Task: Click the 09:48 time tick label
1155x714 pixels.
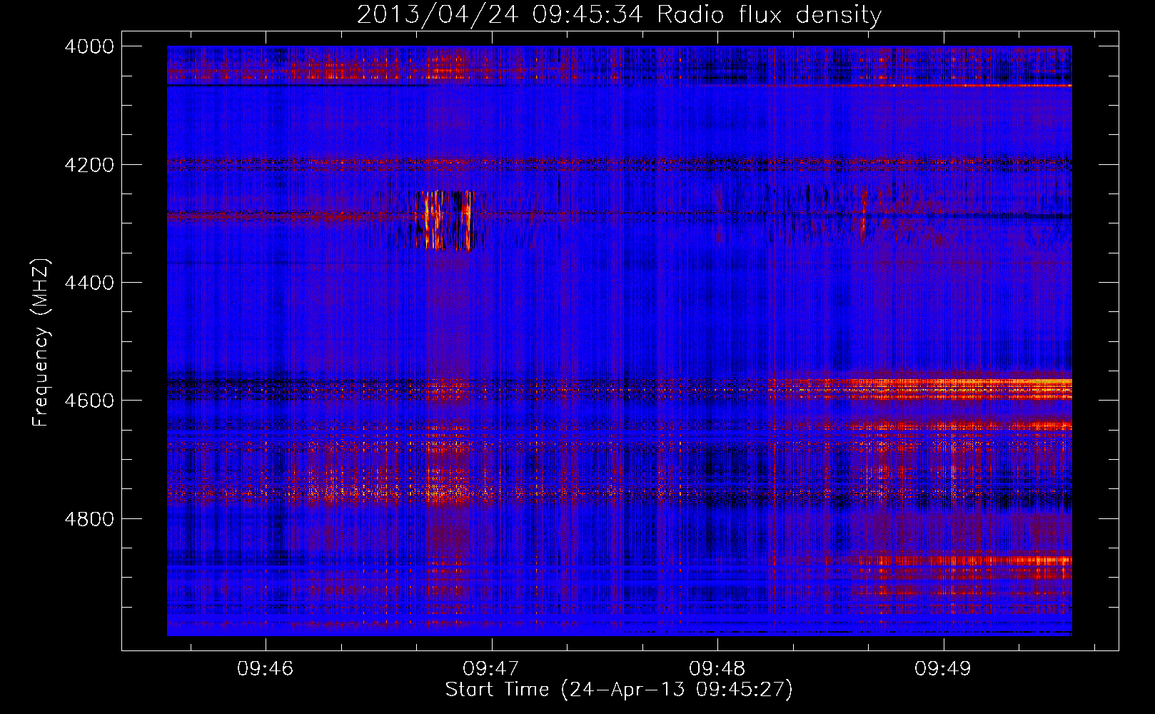Action: [717, 668]
